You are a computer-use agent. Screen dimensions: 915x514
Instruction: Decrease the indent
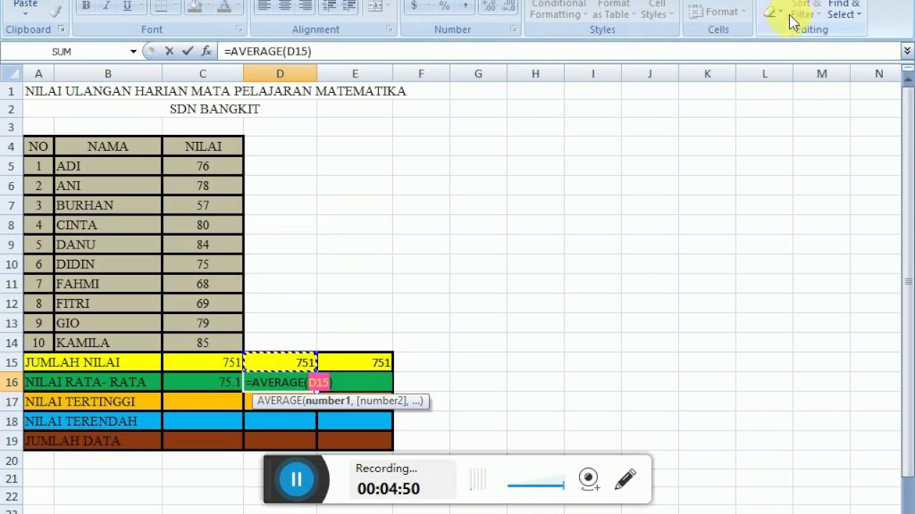point(331,6)
